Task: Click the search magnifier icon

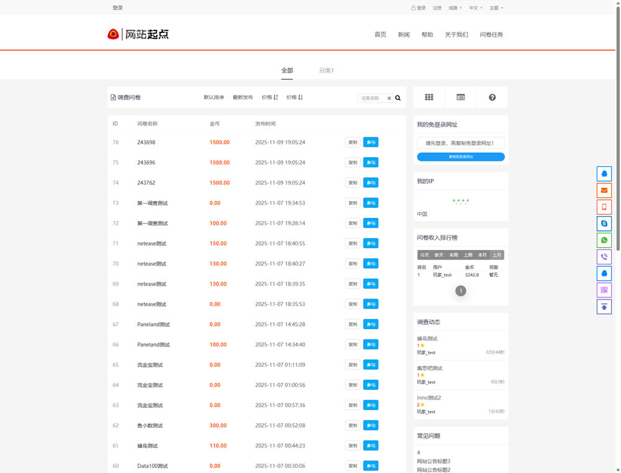Action: click(398, 98)
